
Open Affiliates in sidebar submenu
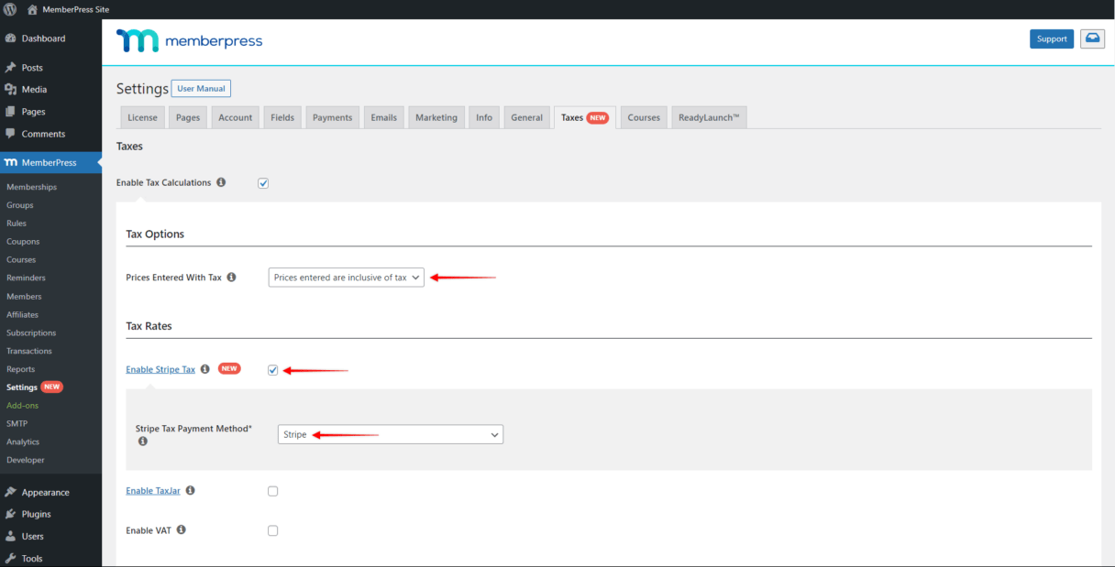click(x=23, y=314)
